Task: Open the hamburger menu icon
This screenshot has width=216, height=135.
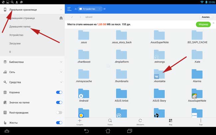Action: pos(69,9)
